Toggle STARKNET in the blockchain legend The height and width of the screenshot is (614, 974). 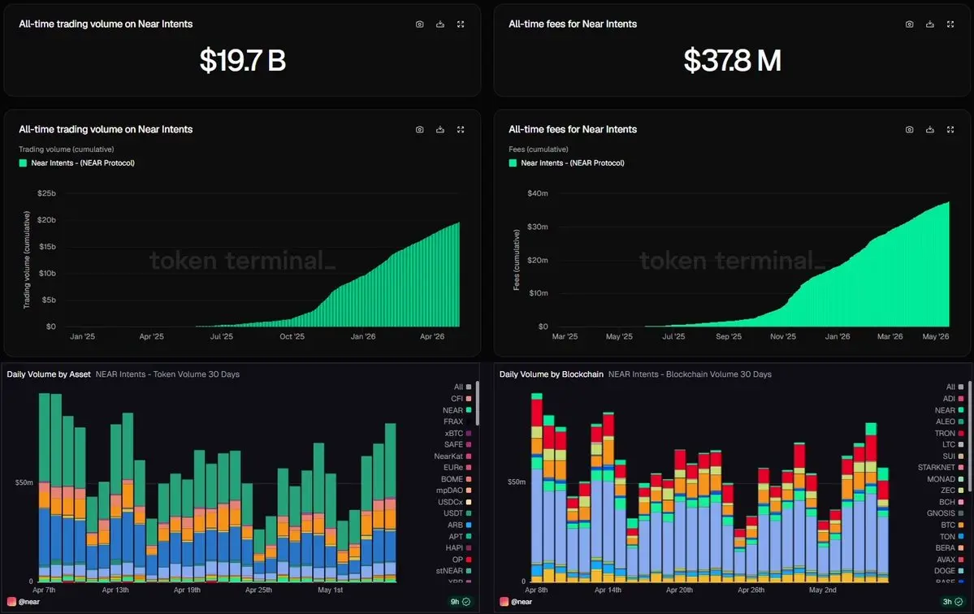point(941,468)
